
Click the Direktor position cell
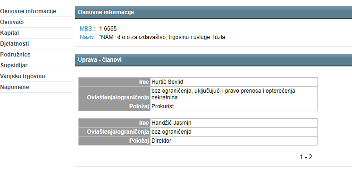(234, 141)
